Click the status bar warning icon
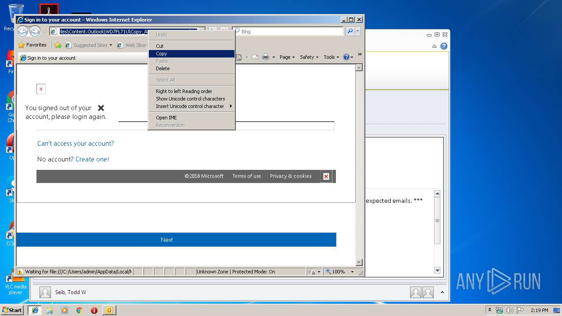The image size is (562, 316). tap(20, 272)
